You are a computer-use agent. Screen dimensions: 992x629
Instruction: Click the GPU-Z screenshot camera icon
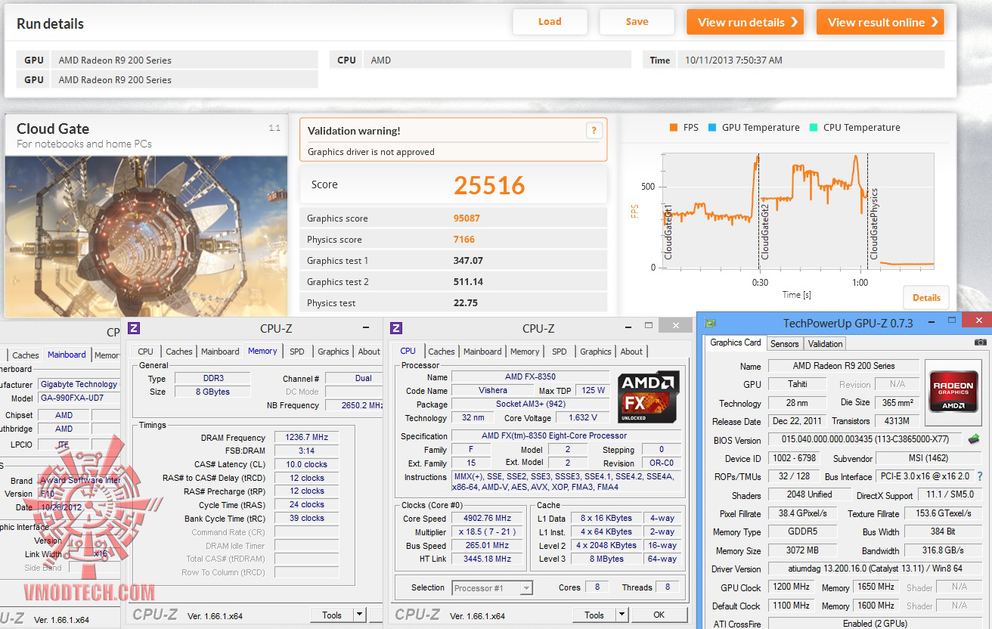pyautogui.click(x=980, y=342)
